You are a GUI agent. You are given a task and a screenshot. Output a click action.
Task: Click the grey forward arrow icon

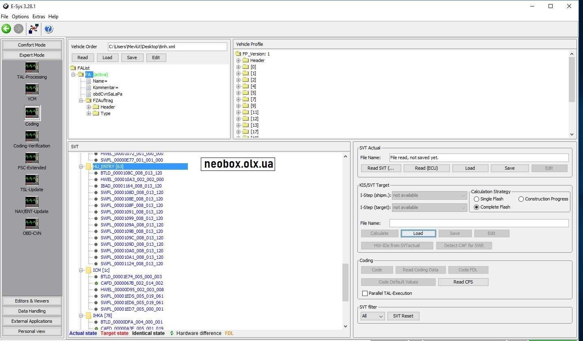(19, 29)
